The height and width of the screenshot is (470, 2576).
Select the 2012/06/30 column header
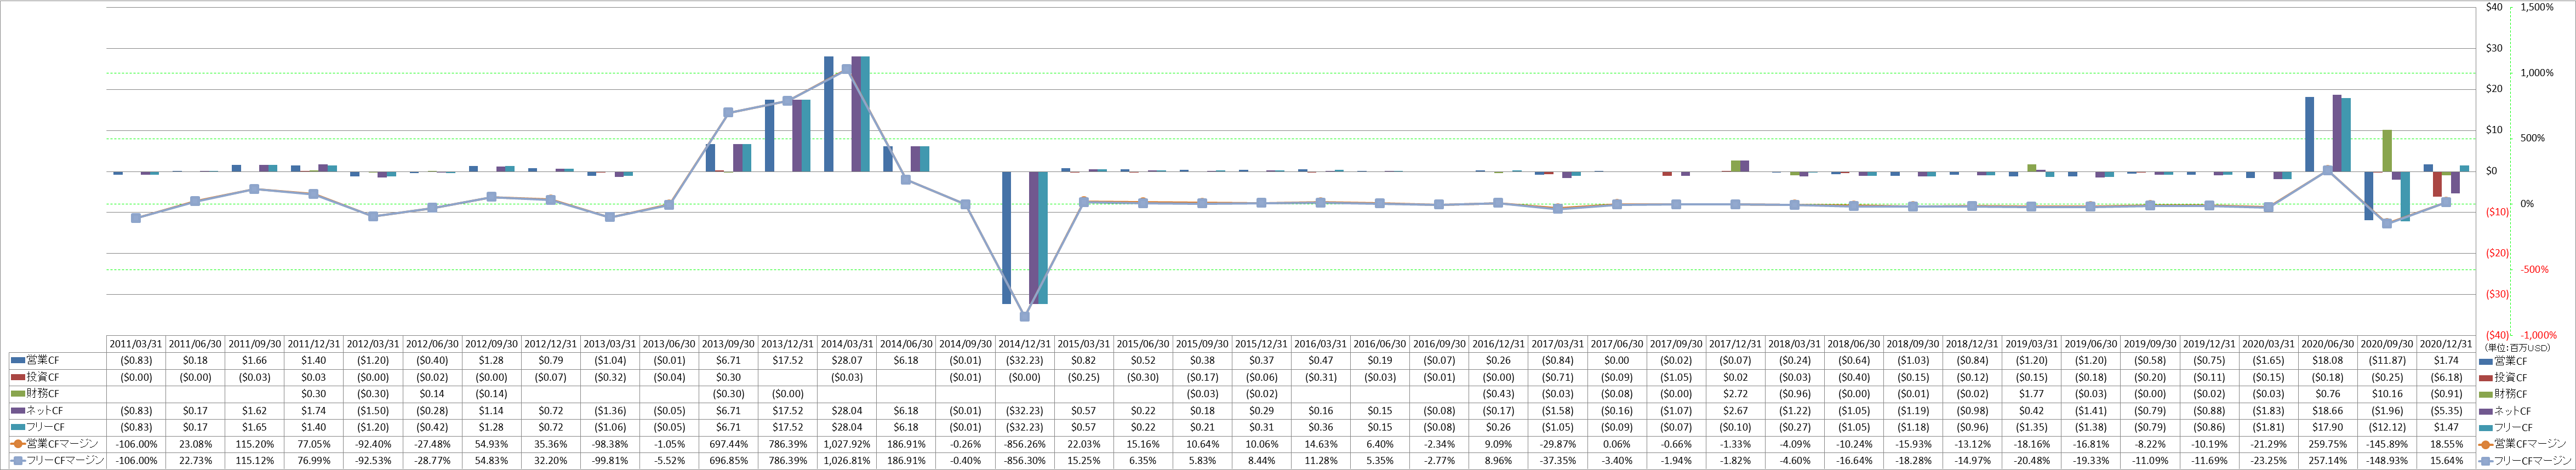pyautogui.click(x=433, y=344)
